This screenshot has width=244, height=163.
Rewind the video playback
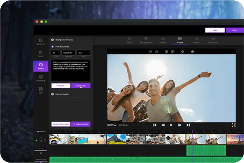[163, 125]
